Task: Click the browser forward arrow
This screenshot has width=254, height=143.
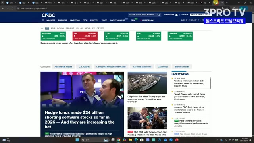Action: (8, 8)
